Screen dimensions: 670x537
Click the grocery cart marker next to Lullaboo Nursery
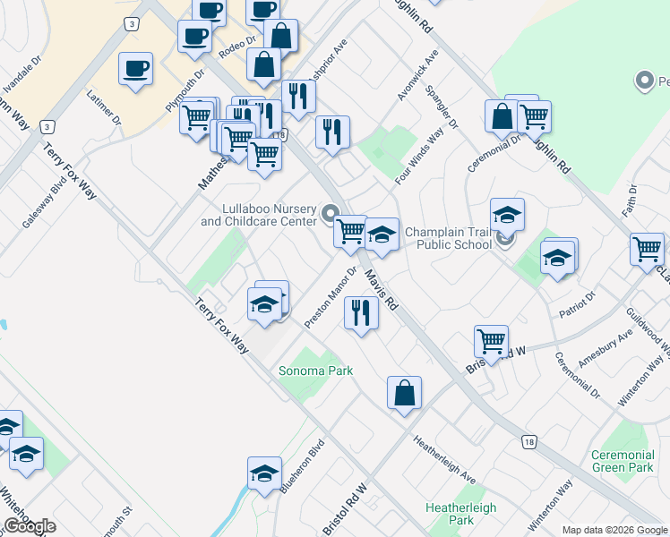click(350, 234)
